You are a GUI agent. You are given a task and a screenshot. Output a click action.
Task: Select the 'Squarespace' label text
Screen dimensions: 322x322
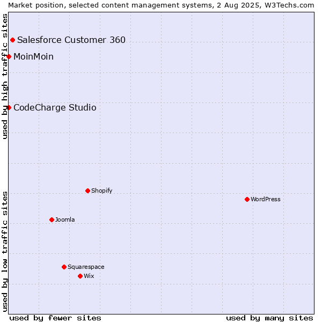click(86, 267)
